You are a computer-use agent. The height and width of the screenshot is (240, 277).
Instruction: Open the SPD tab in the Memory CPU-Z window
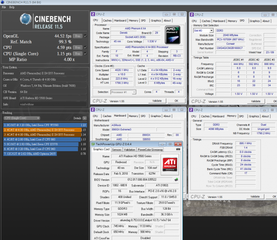coord(242,117)
